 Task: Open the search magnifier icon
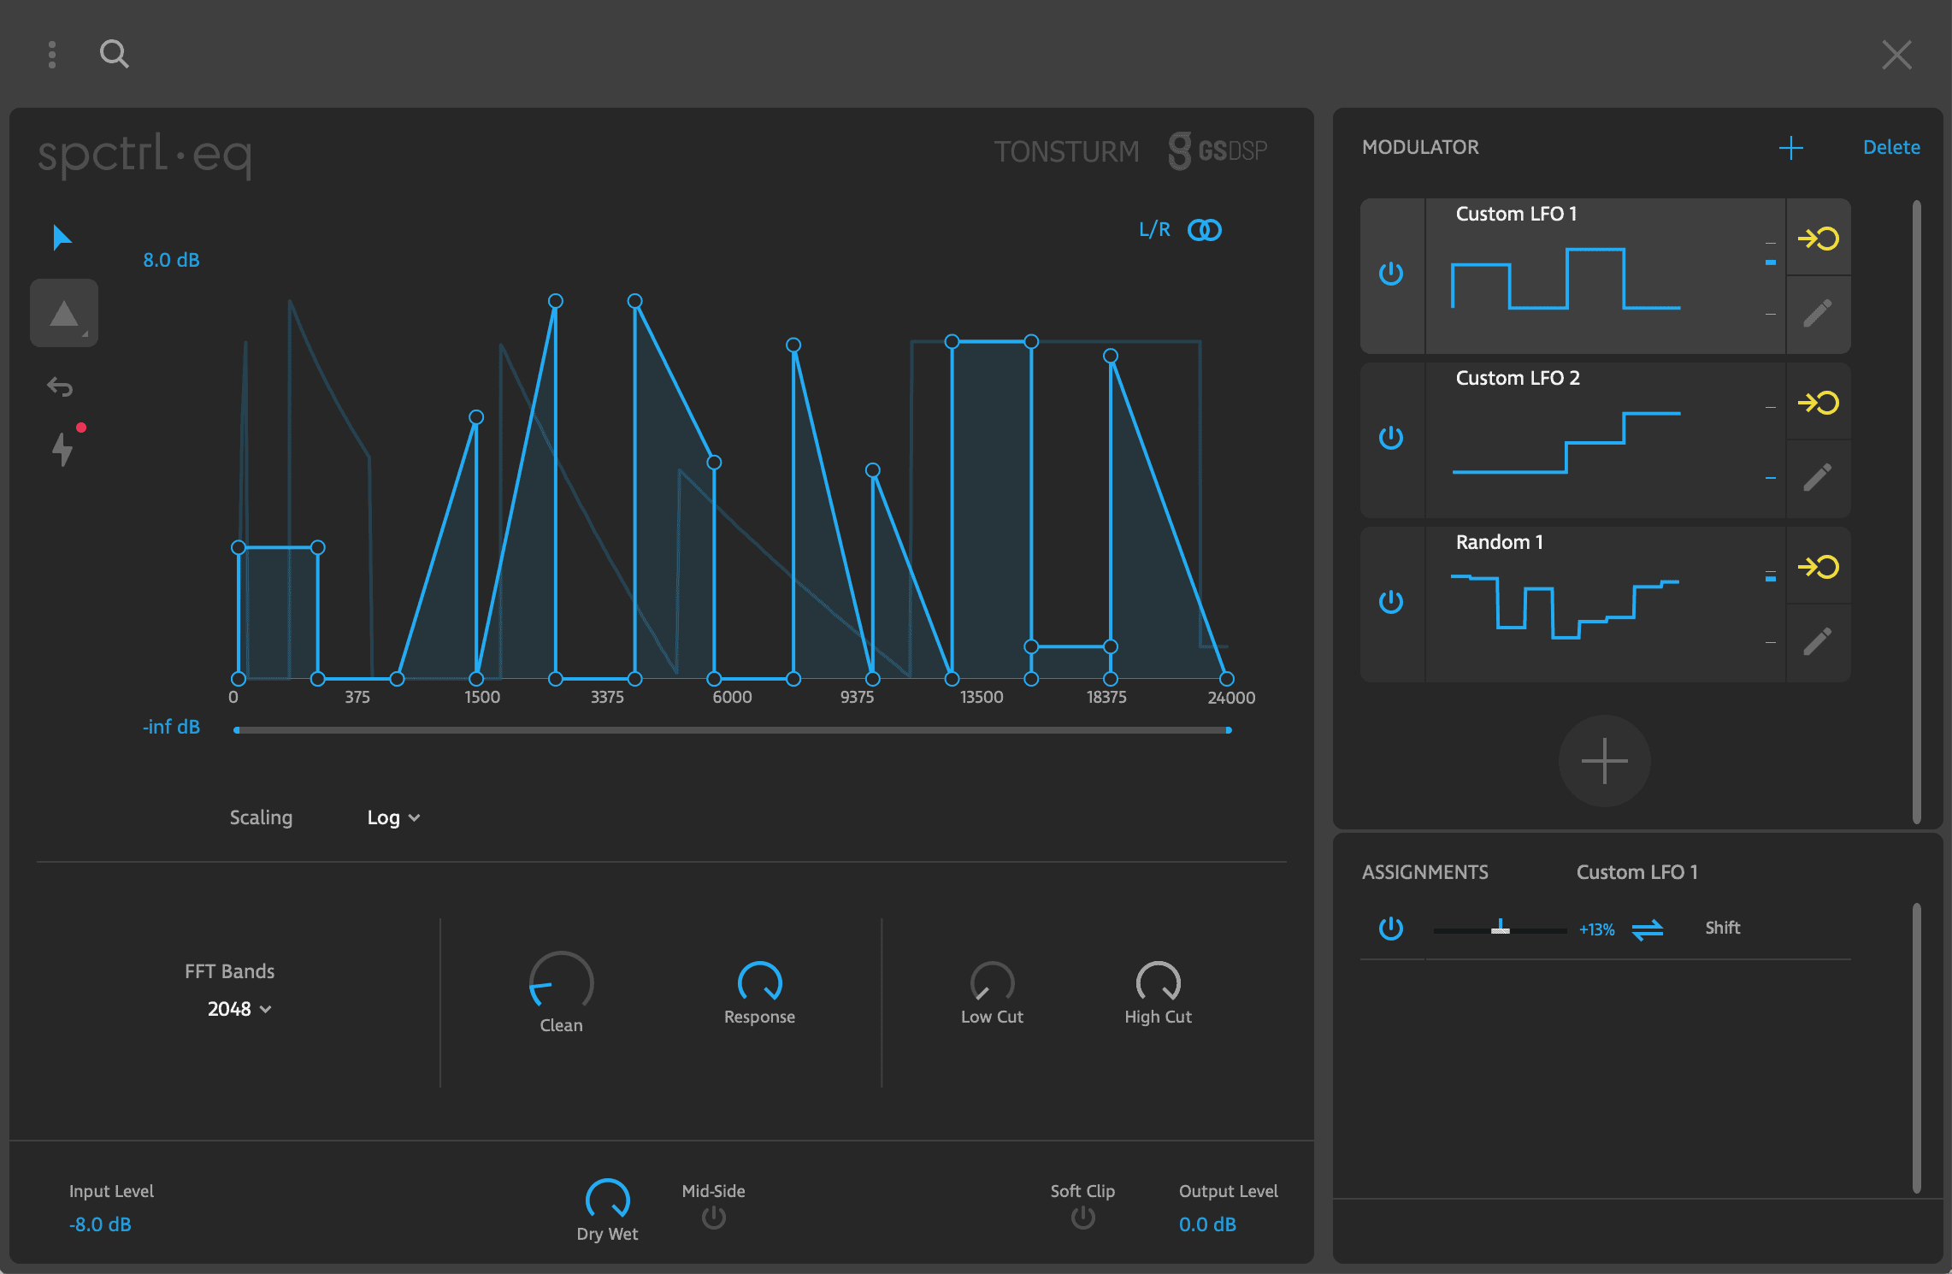[x=114, y=54]
